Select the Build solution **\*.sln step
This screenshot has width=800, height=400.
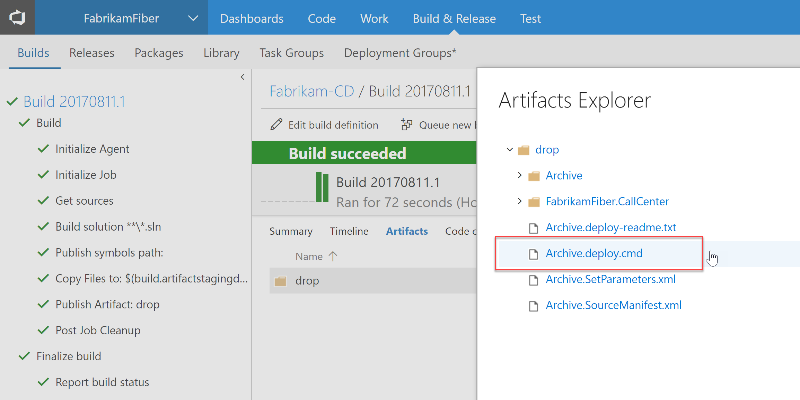point(108,227)
